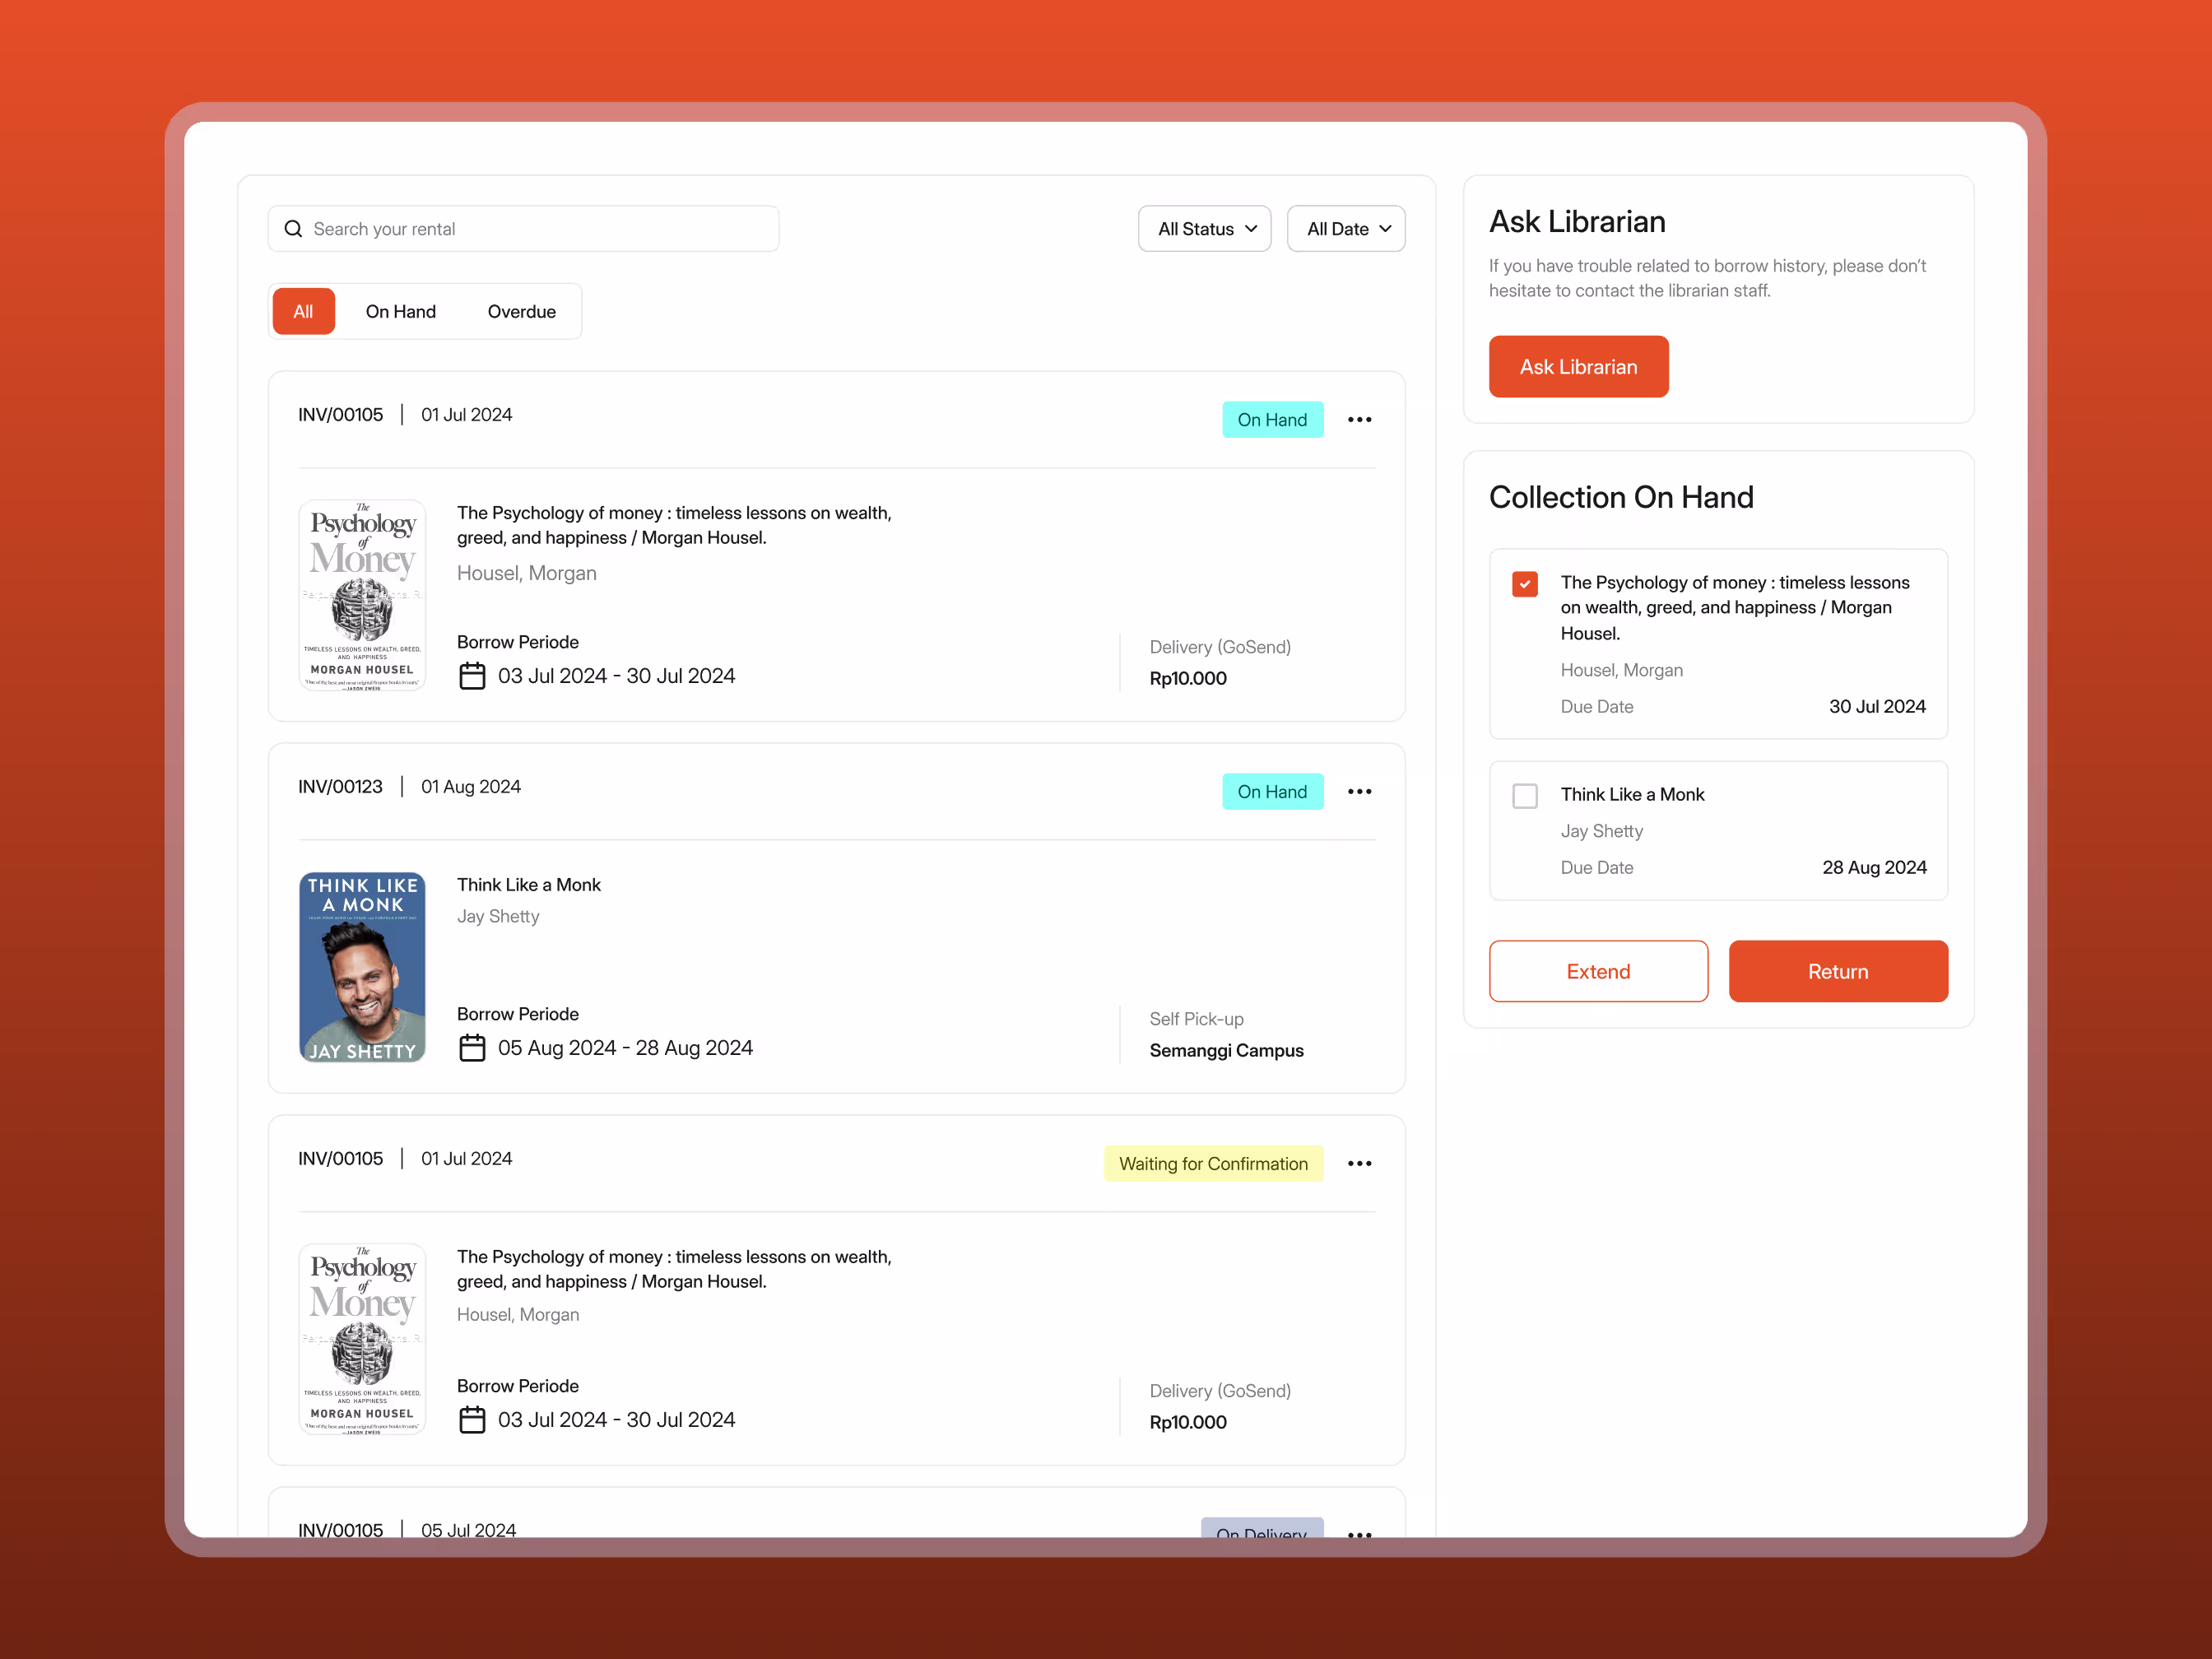Open the Think Like a Monk book cover

coord(362,967)
